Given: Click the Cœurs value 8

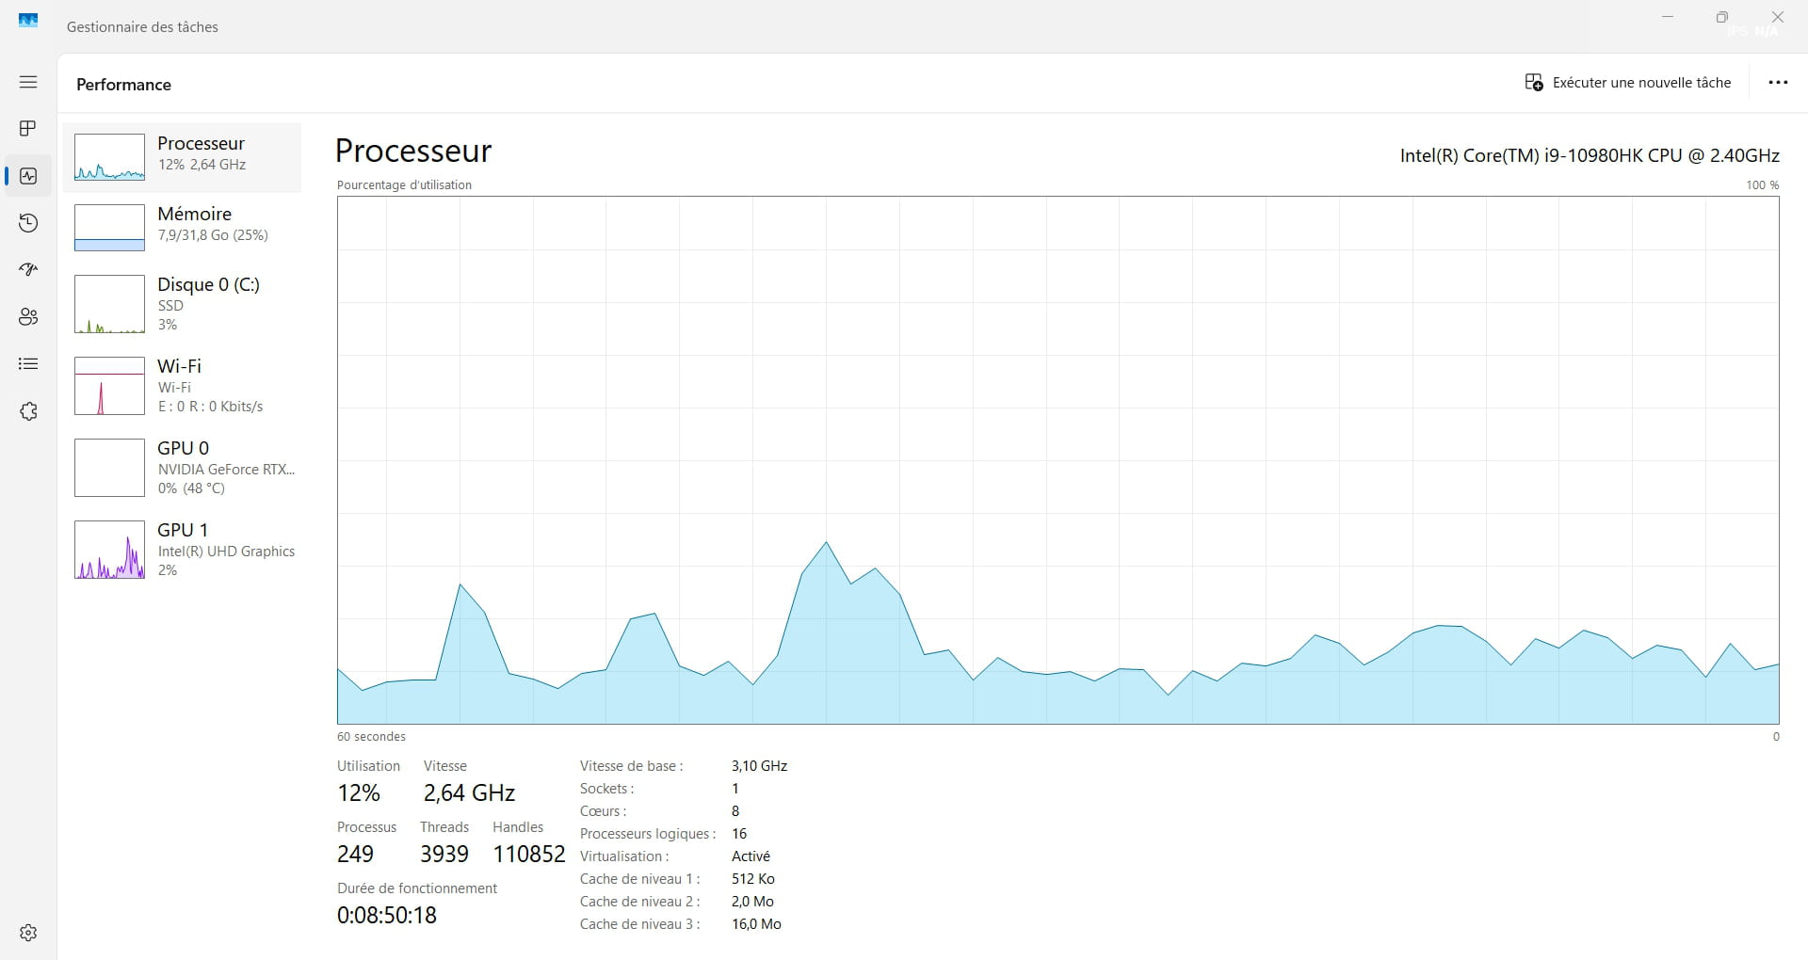Looking at the screenshot, I should (x=735, y=811).
